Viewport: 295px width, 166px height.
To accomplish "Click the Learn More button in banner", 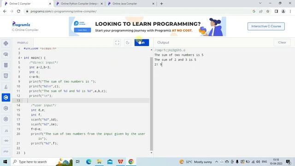I will click(x=83, y=30).
